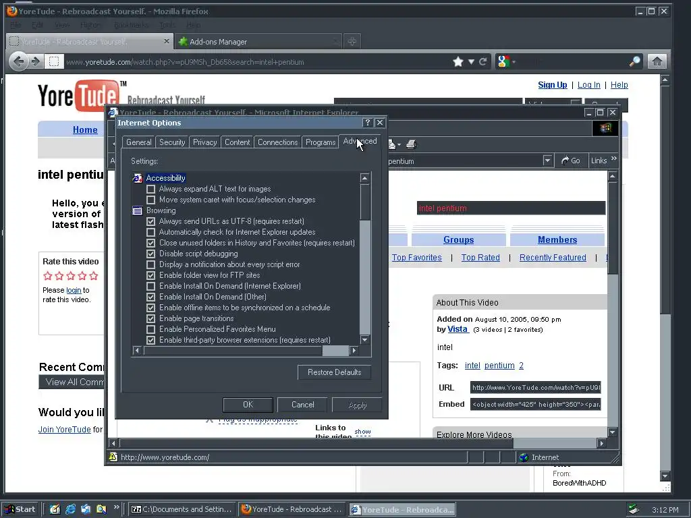Uncheck Always send URLs as UTF-8
This screenshot has height=518, width=691.
tap(150, 221)
